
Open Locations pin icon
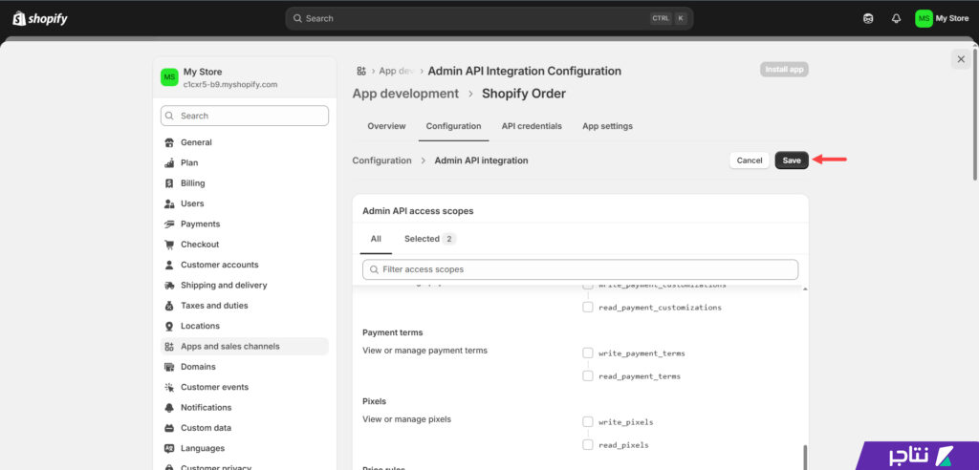(x=169, y=326)
